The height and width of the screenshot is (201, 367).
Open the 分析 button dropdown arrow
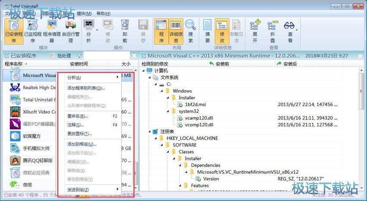[97, 30]
